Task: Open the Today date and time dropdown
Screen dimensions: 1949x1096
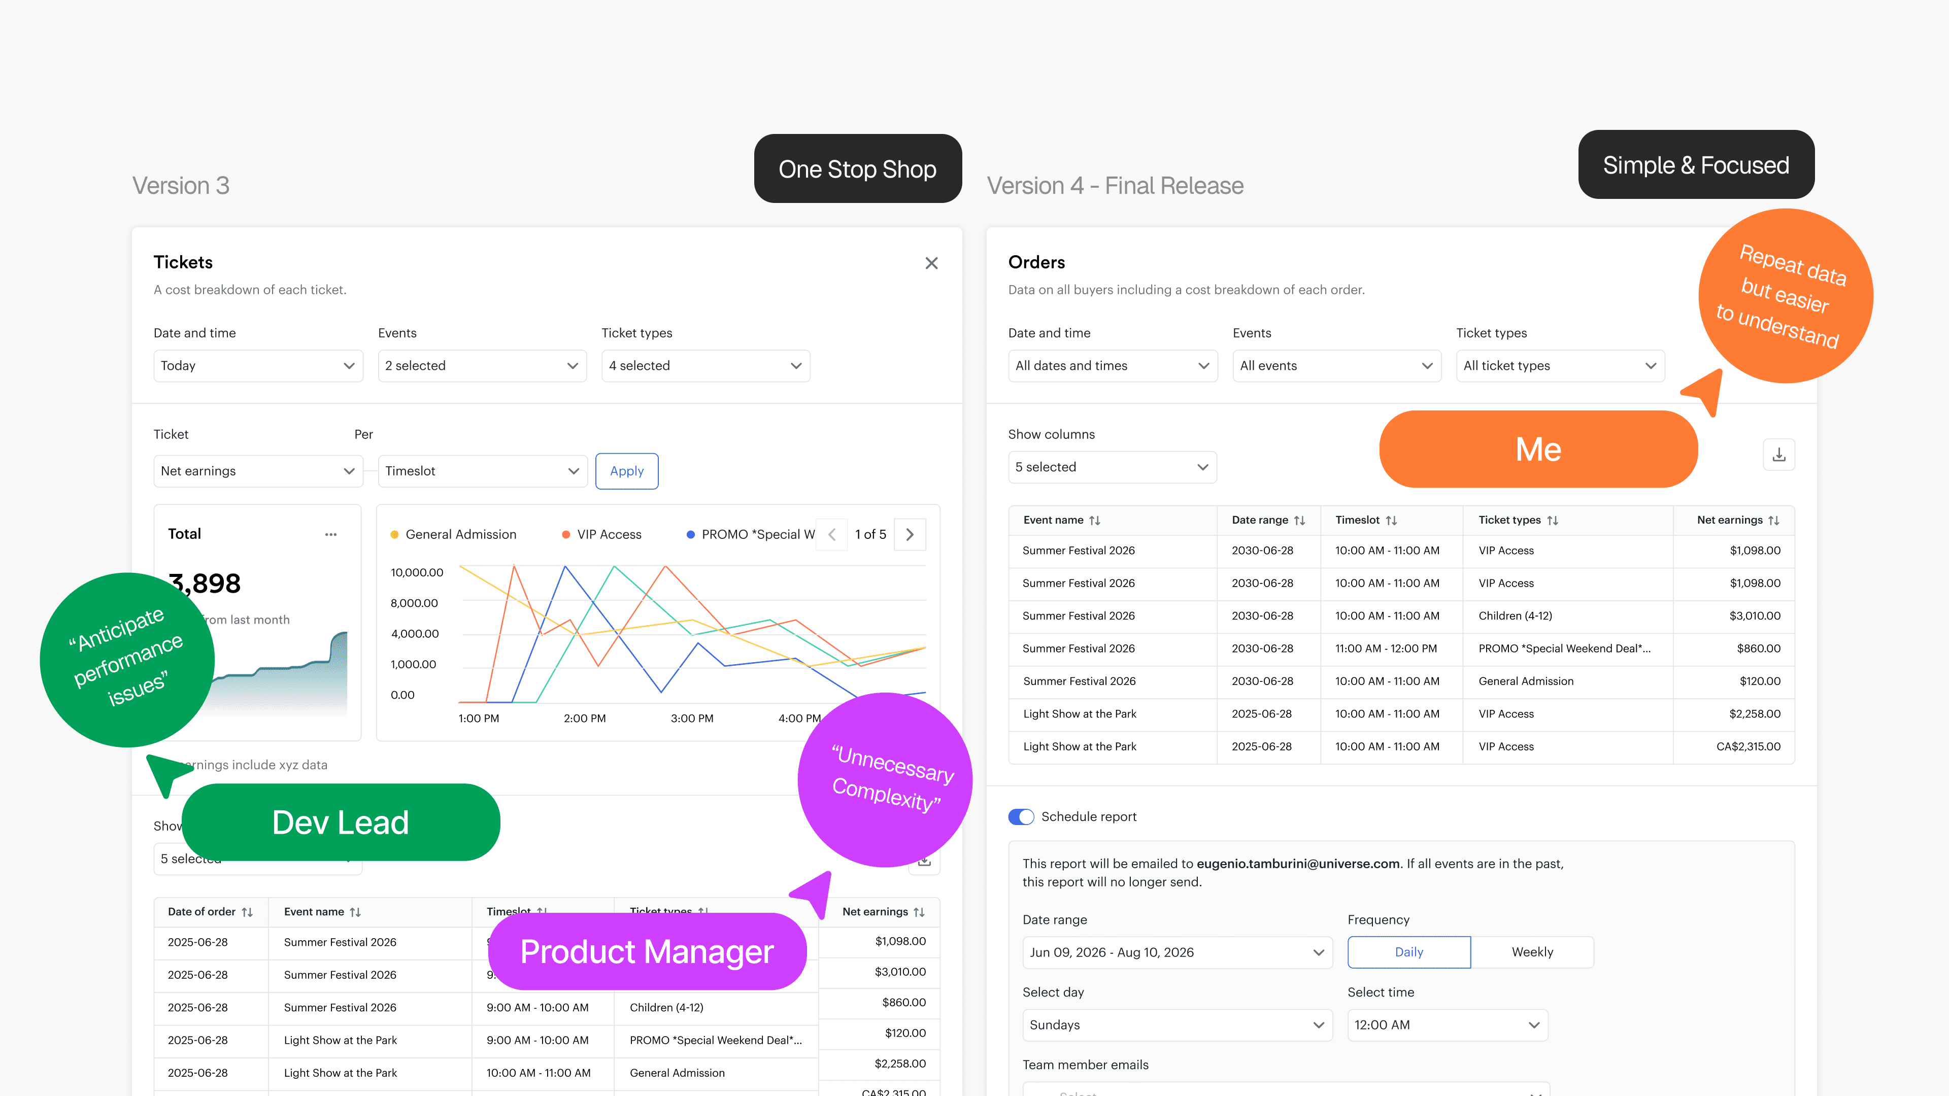Action: pos(258,366)
